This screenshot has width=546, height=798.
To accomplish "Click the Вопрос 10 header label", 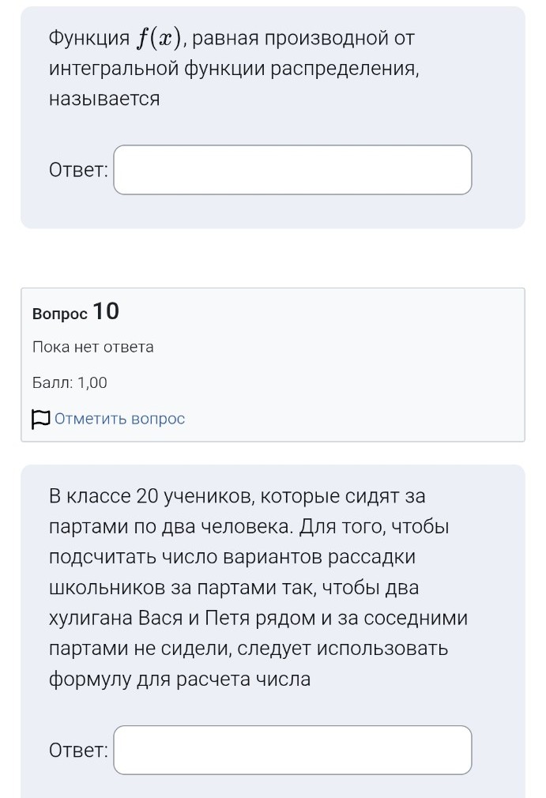I will point(74,312).
